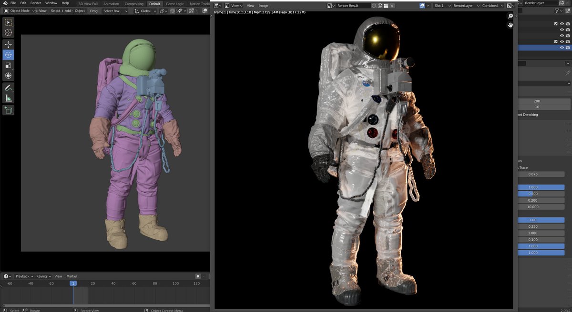Toggle render camera for second outliner row
Screen dimensions: 572x312
568,29
